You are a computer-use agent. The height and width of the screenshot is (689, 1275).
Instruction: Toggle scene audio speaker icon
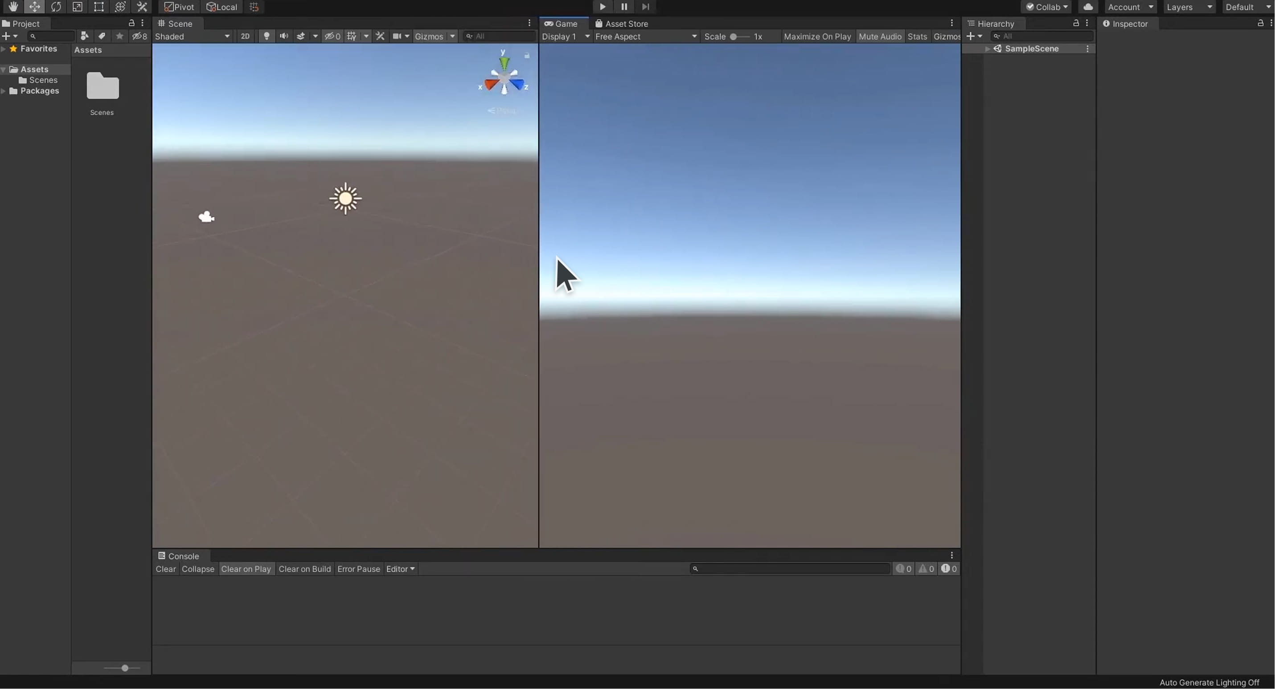coord(283,36)
